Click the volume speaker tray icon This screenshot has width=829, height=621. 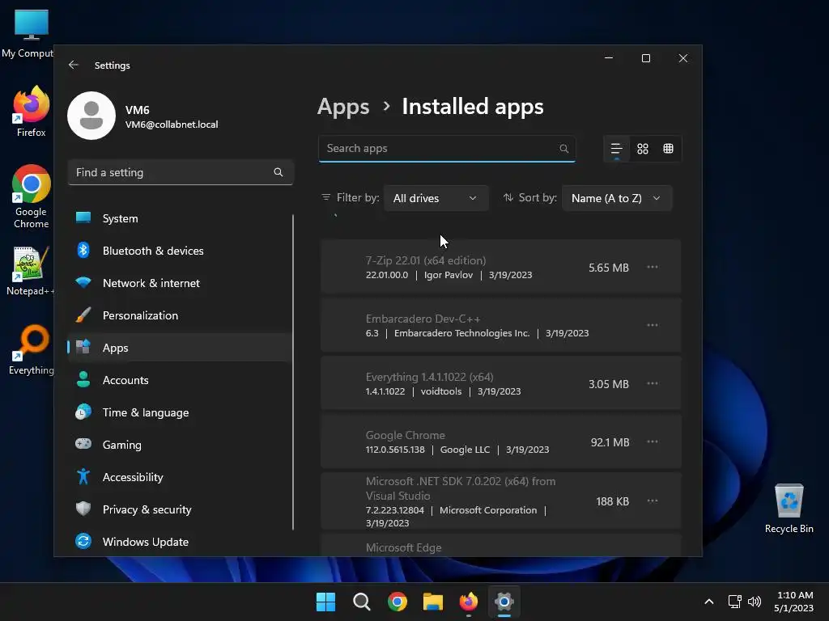coord(755,602)
